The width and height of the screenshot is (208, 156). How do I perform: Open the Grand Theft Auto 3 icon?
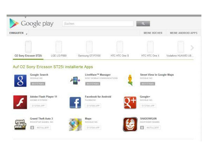[x=20, y=125]
